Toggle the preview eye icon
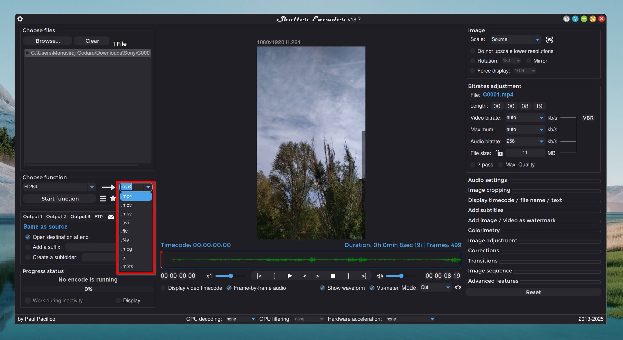Viewport: 623px width, 340px height. pos(458,287)
